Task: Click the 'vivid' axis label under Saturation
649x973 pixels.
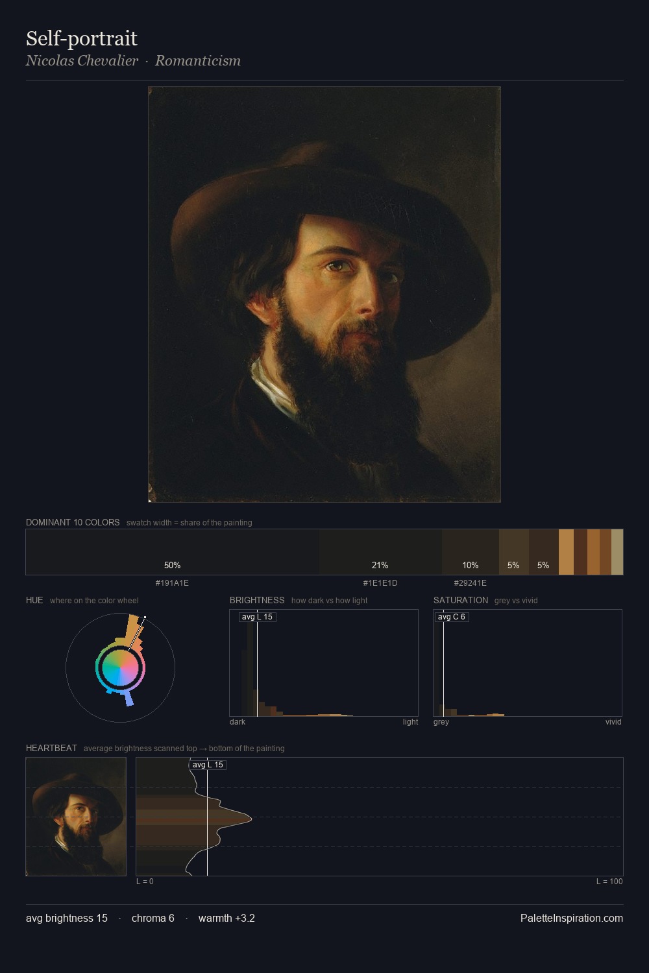Action: coord(613,722)
